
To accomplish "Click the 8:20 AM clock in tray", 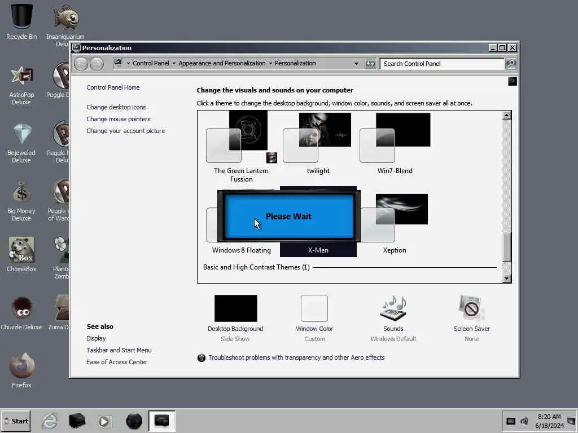I will (x=549, y=417).
